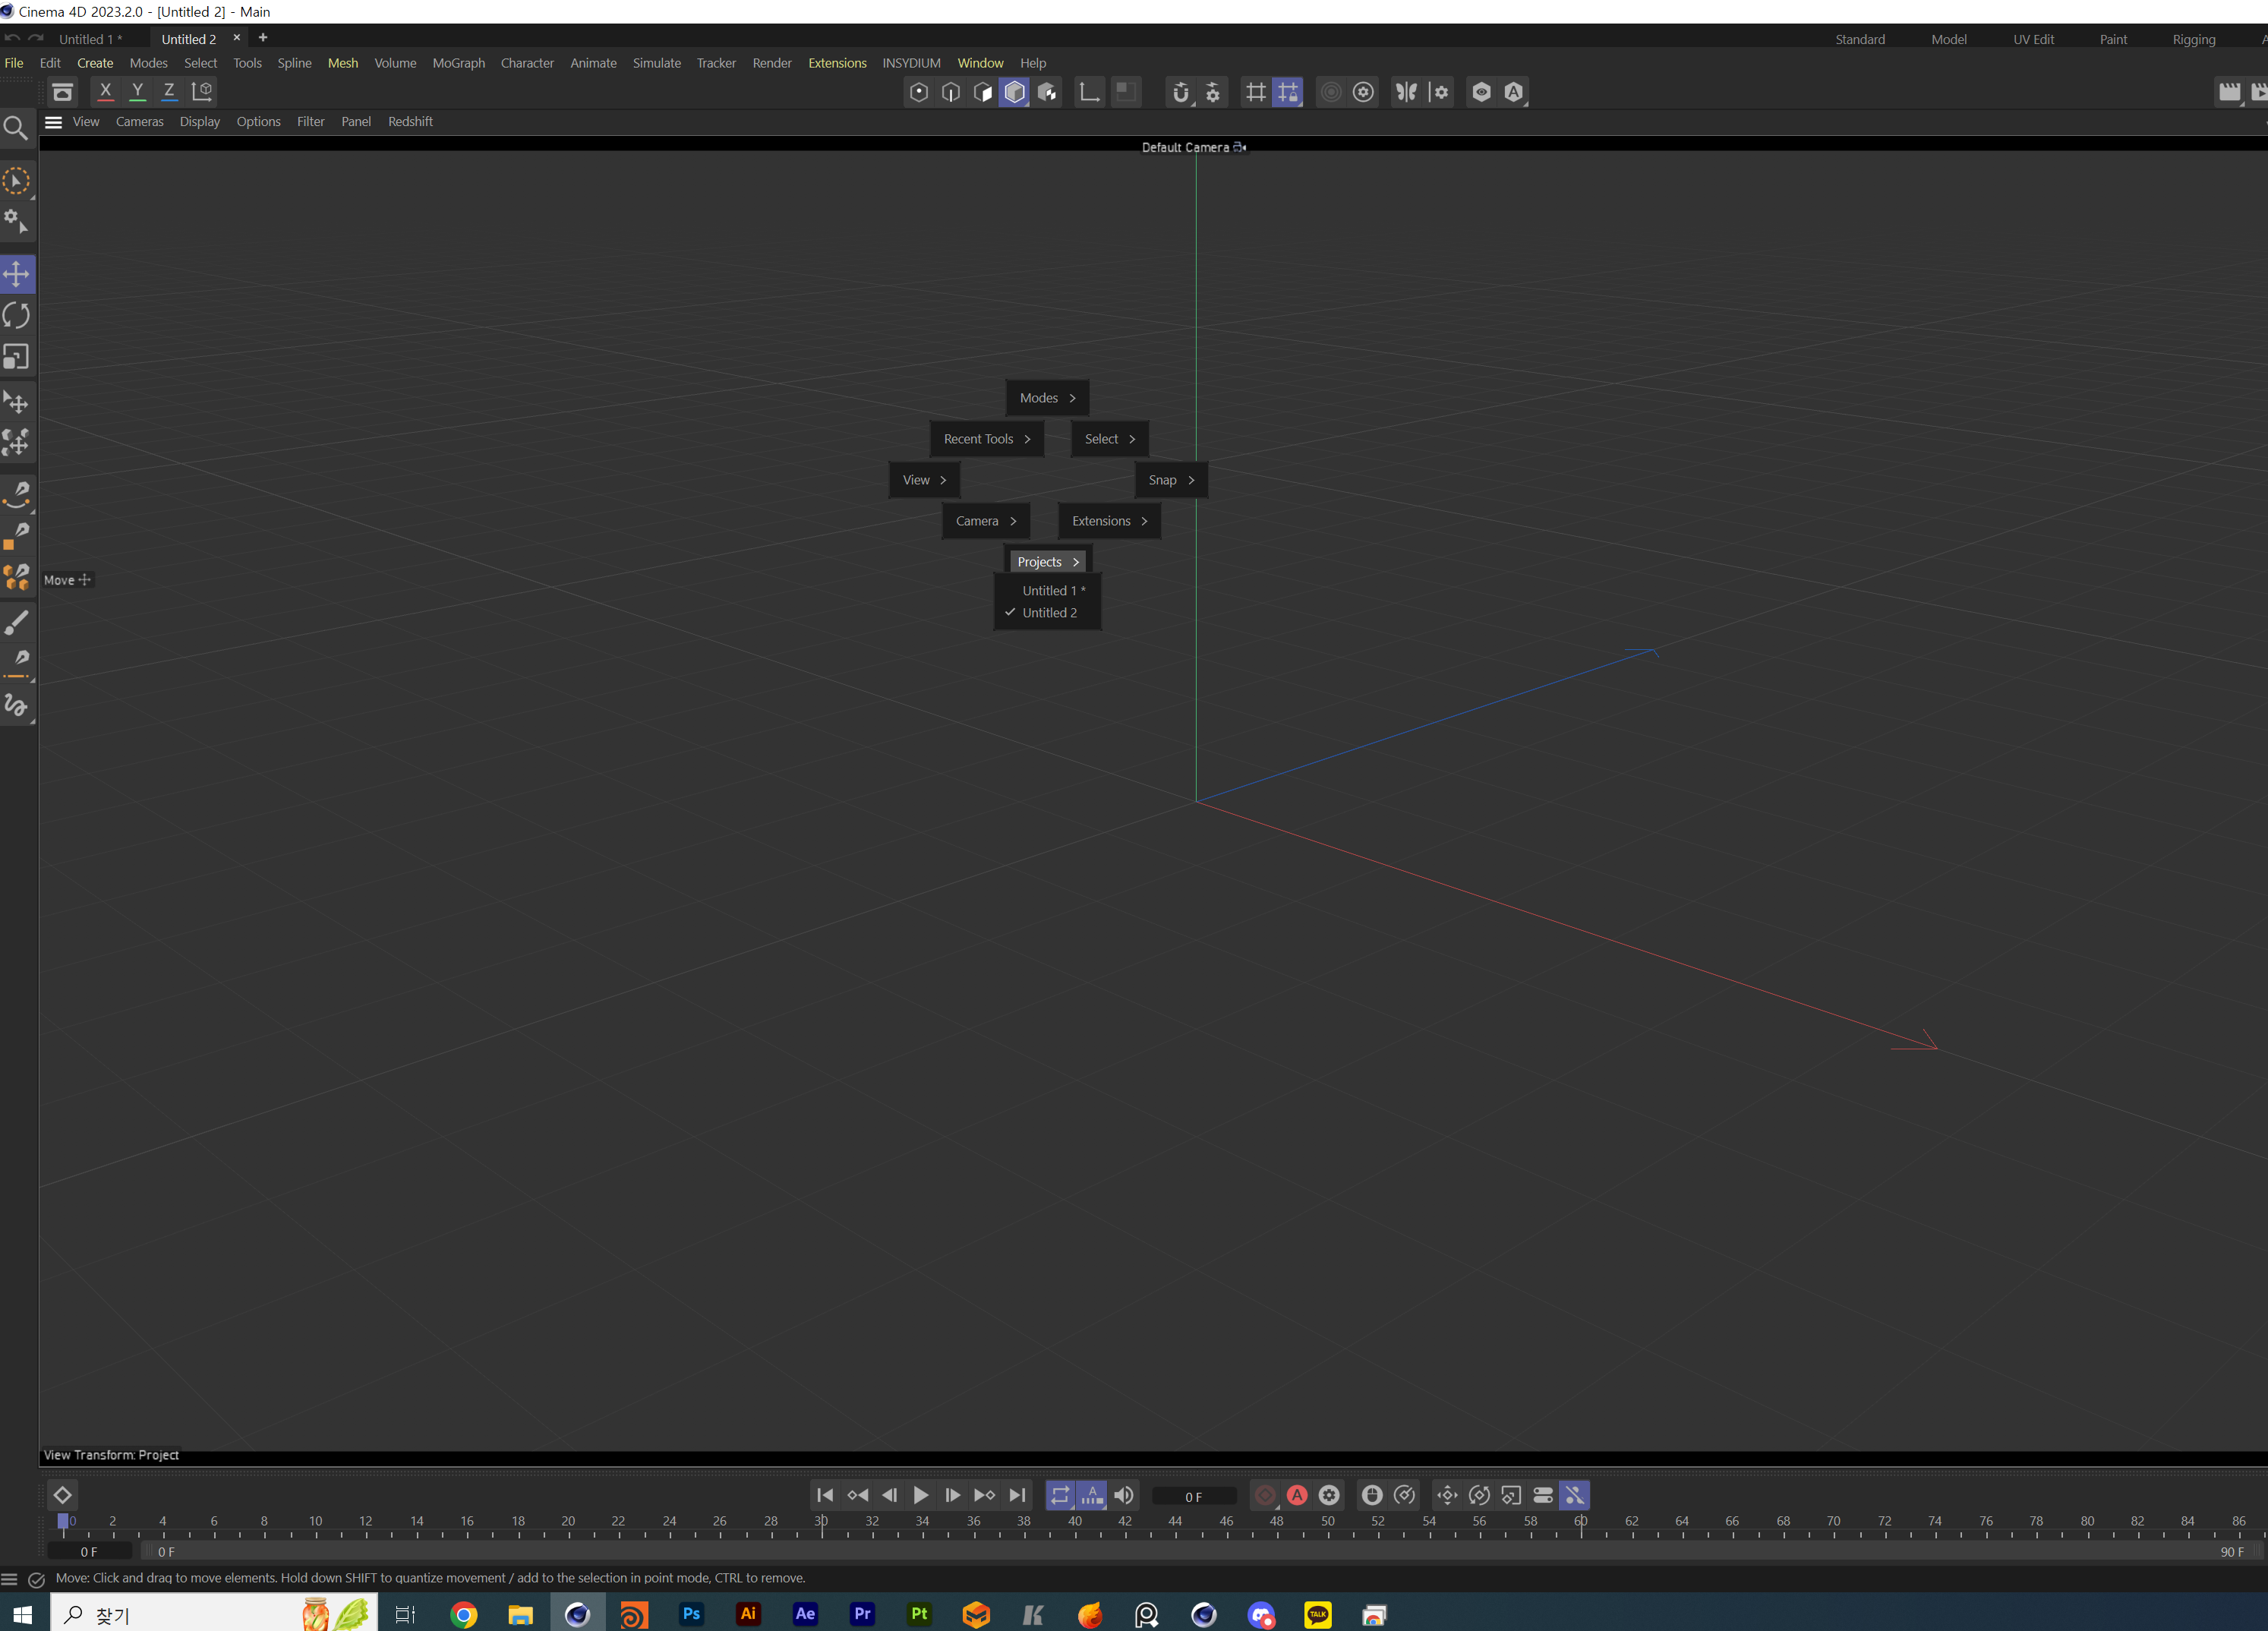Open soft selection settings icon
Screen dimensions: 2268x1631
[x=1363, y=92]
